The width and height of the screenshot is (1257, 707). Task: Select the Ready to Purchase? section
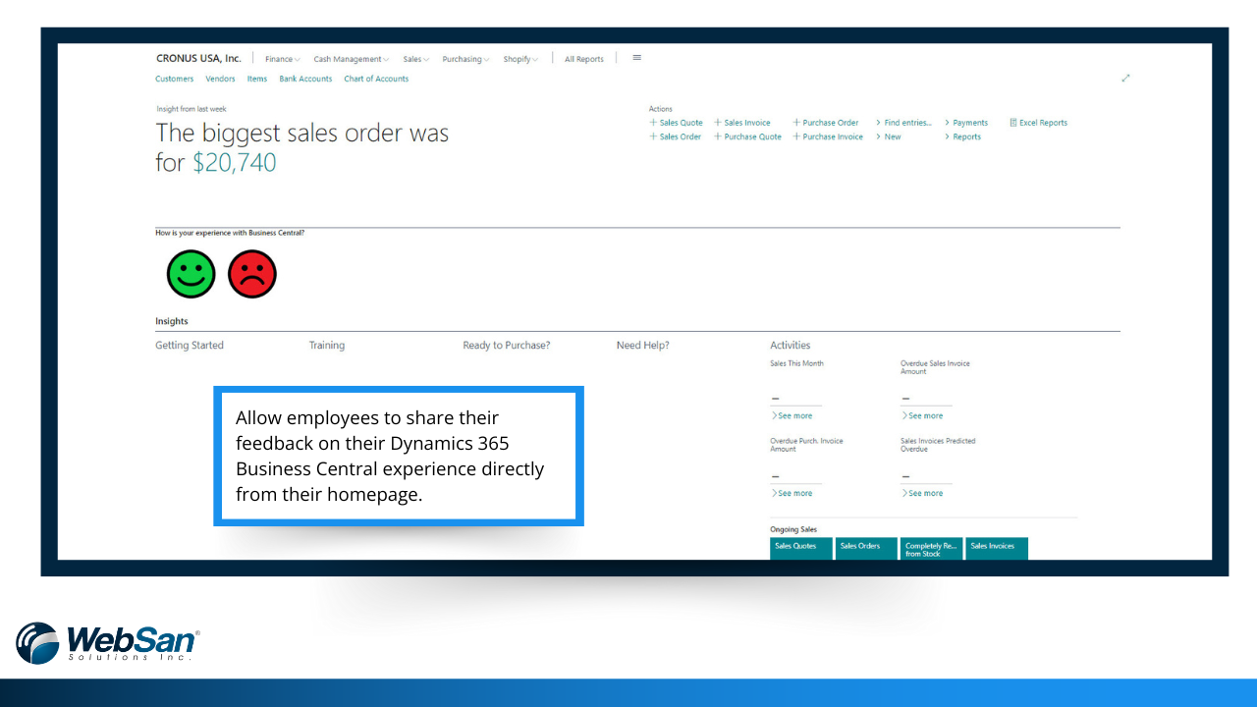pos(507,345)
